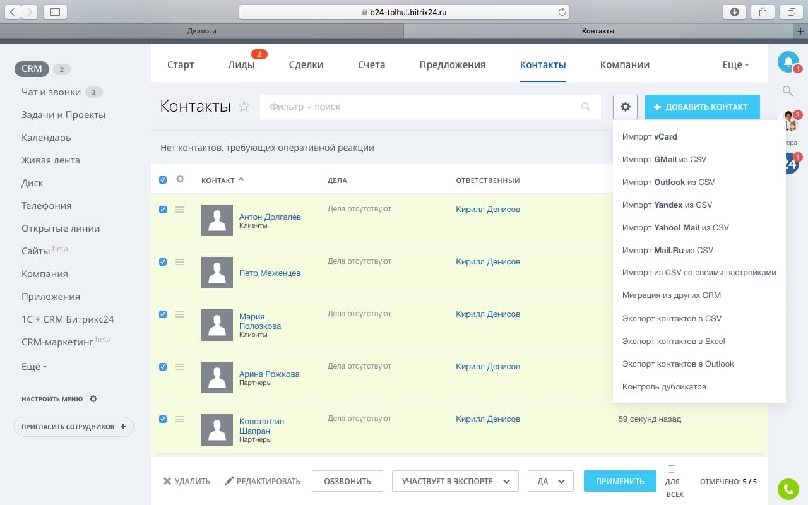The width and height of the screenshot is (808, 505).
Task: Uncheck the Петр Меженцев contact checkbox
Action: 163,262
